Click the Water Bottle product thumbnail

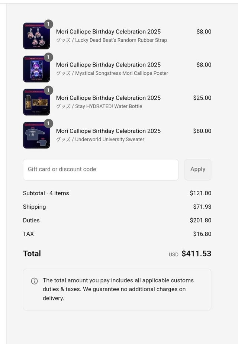[x=36, y=102]
